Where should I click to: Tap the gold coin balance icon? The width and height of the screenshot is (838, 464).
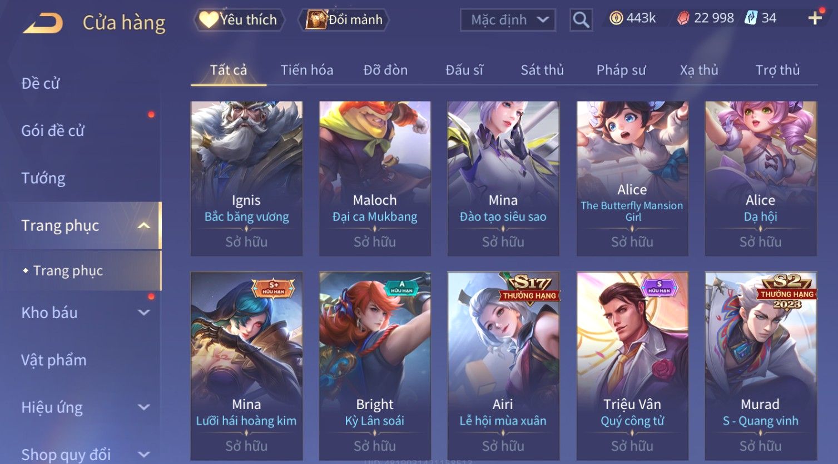(x=616, y=18)
